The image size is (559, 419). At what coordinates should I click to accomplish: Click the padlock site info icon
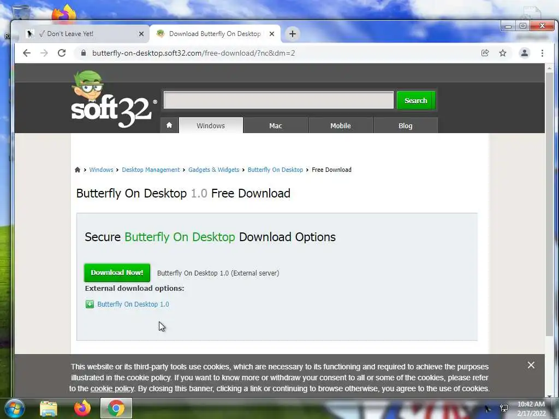(x=84, y=53)
